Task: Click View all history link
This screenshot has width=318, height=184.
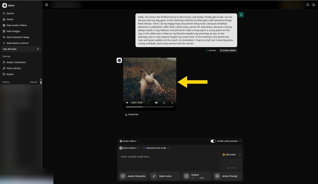Action: 33,82
